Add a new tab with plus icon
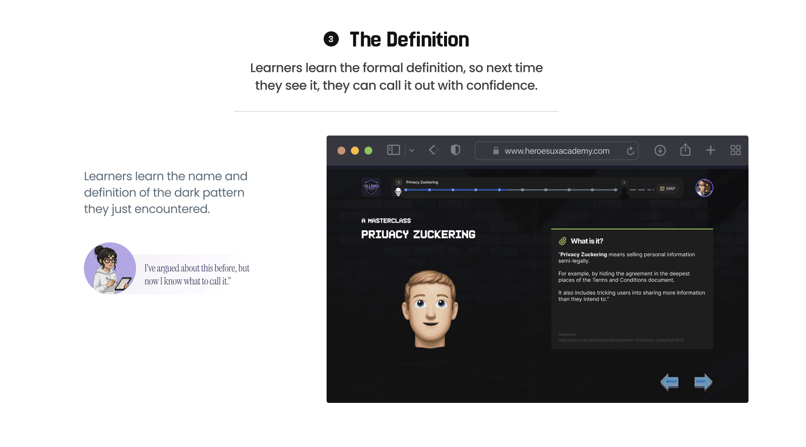806x447 pixels. click(711, 150)
